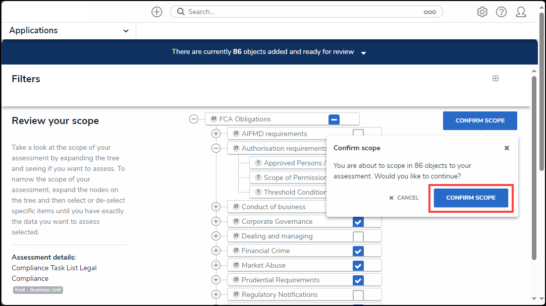Screen dimensions: 546x306
Task: Expand the 86 objects added banner arrow
Action: [x=364, y=52]
